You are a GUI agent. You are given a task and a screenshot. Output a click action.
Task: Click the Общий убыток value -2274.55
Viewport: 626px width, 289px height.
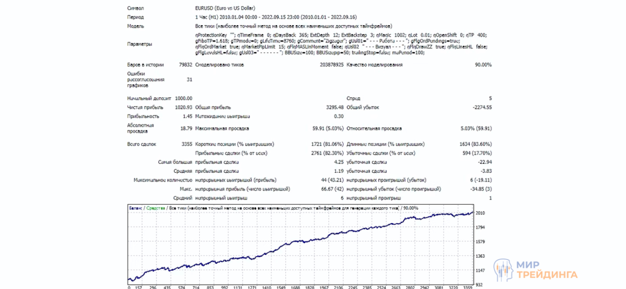tap(479, 107)
